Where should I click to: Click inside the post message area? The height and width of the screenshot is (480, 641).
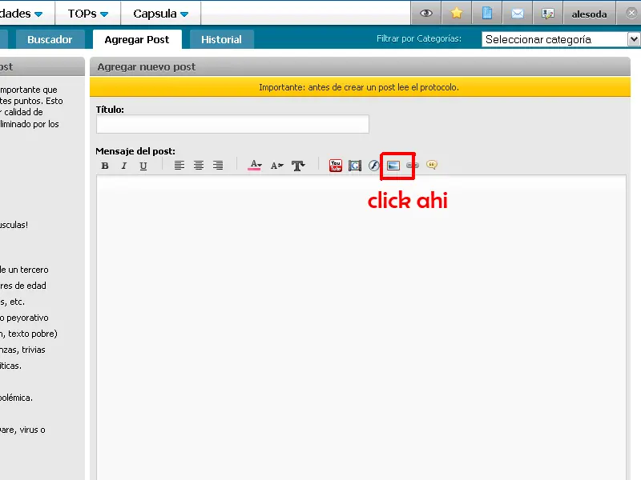click(x=361, y=326)
